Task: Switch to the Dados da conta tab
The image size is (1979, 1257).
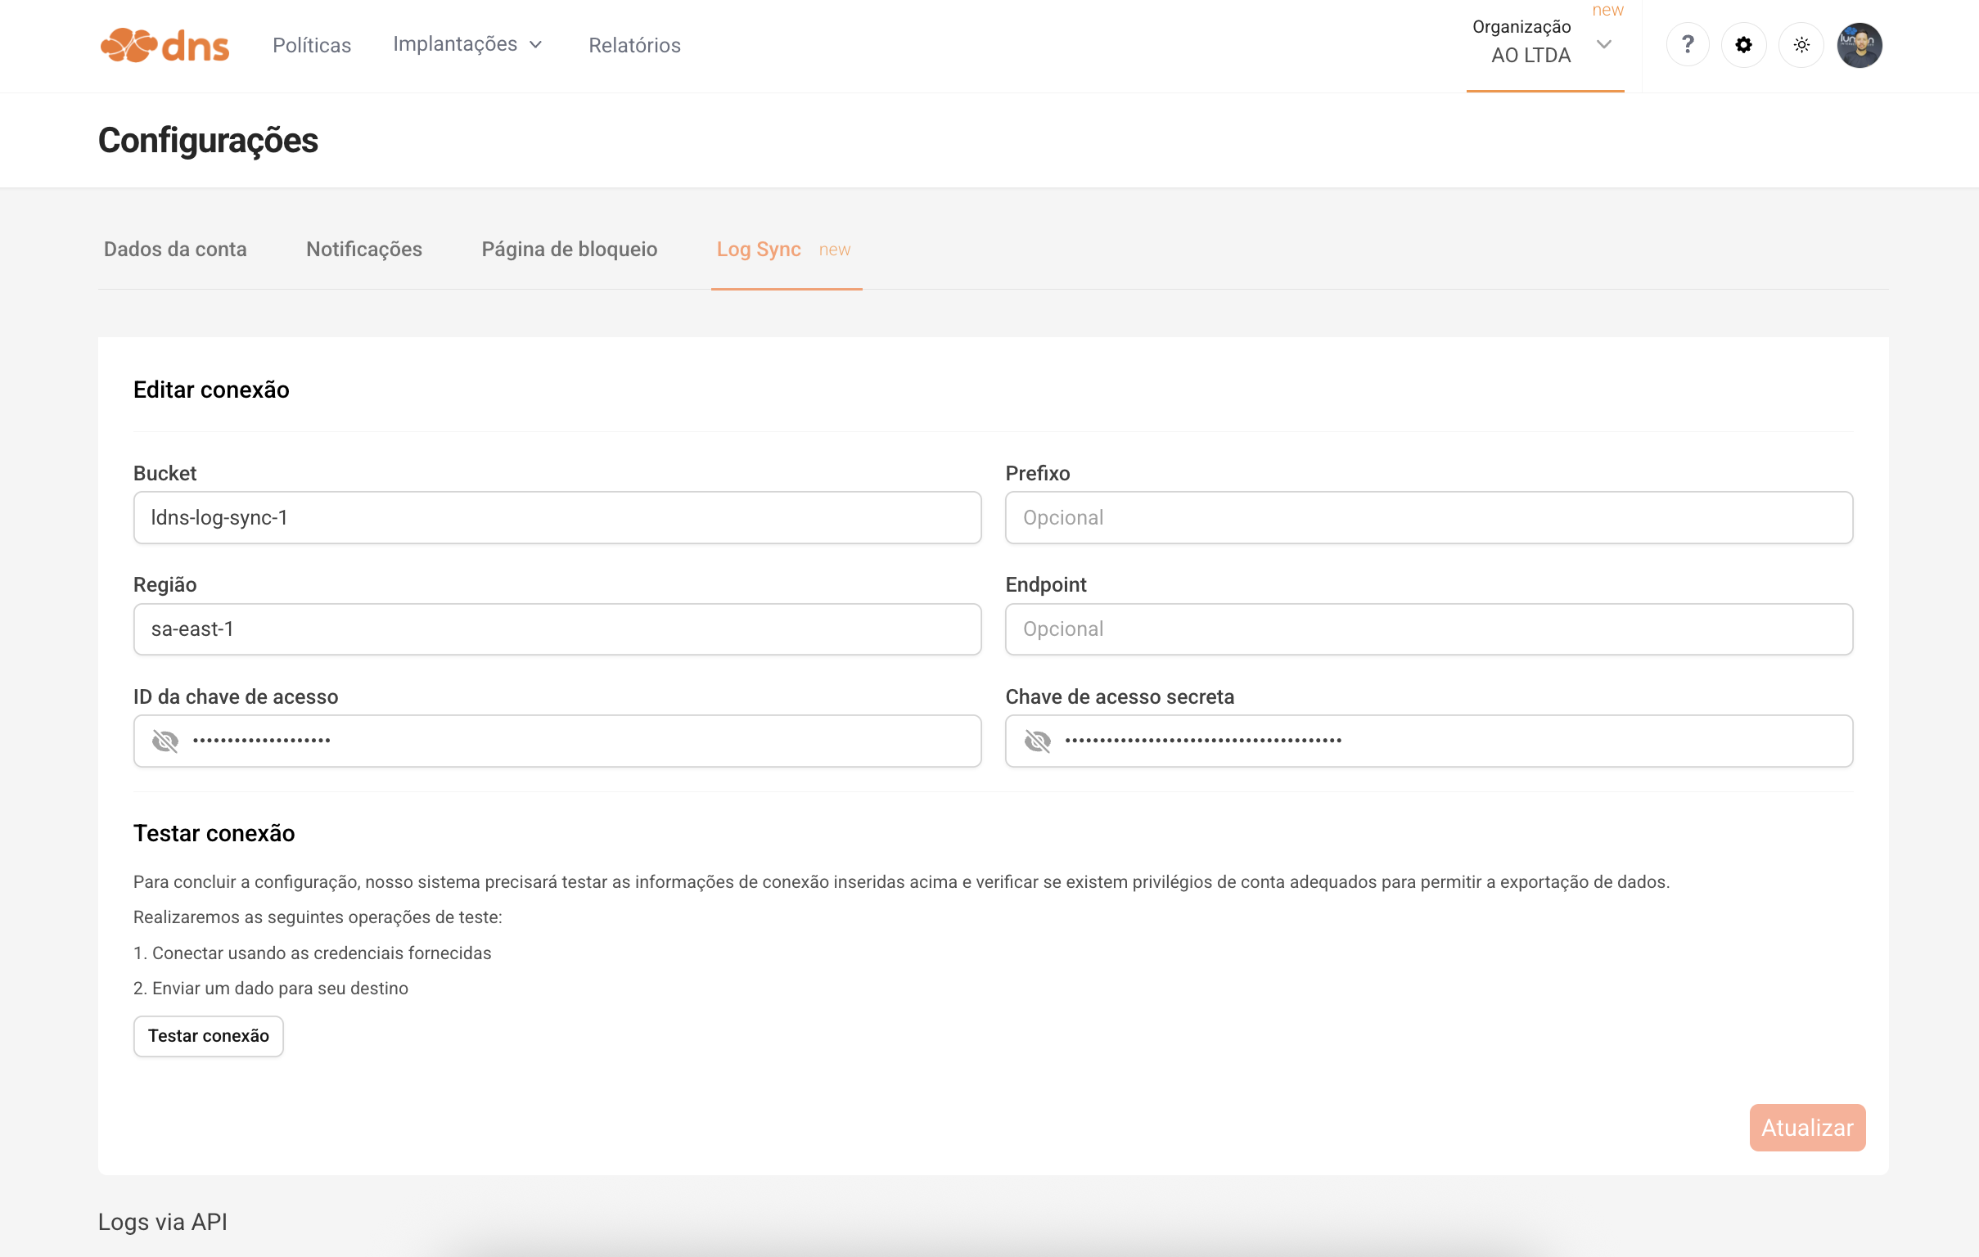Action: (x=175, y=249)
